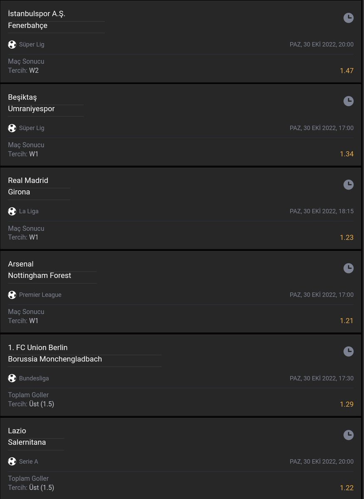Click the soccer ball icon beside Premier League

(x=12, y=295)
